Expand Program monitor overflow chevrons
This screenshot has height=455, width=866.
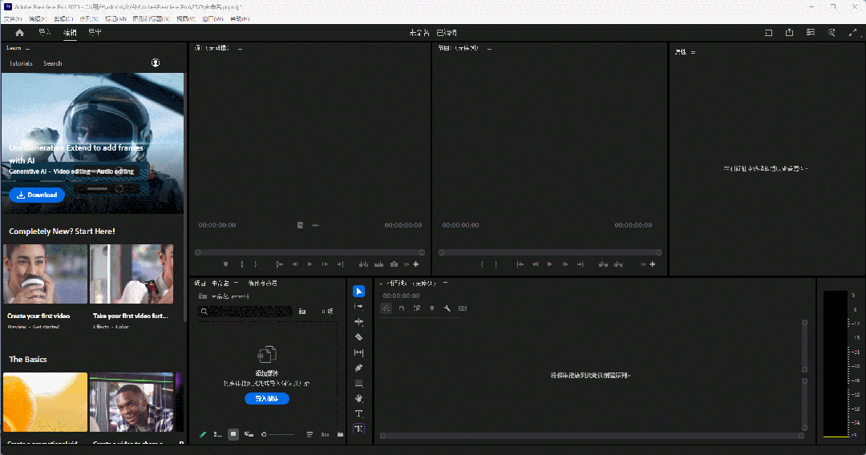tap(643, 264)
